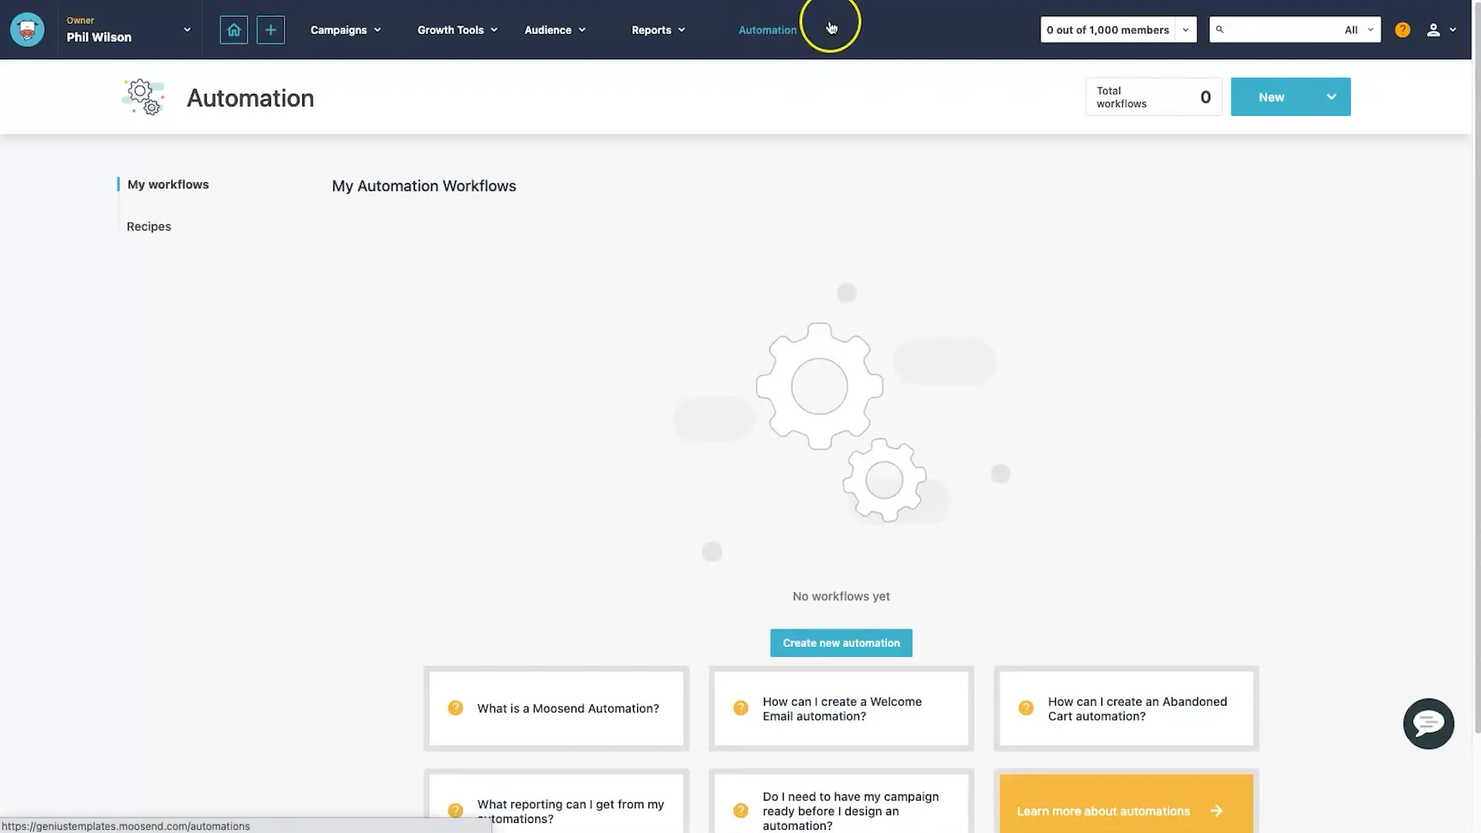This screenshot has height=833, width=1481.
Task: Click the add new item icon
Action: [x=269, y=29]
